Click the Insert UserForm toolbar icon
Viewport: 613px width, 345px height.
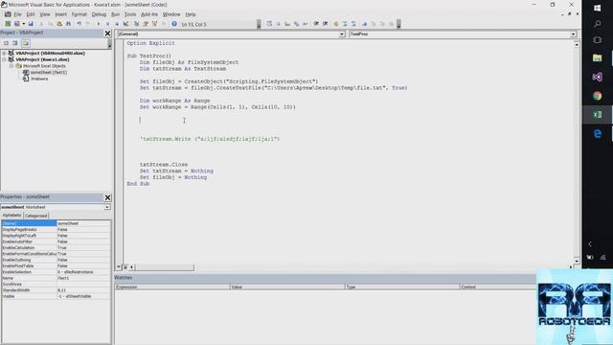click(x=16, y=24)
